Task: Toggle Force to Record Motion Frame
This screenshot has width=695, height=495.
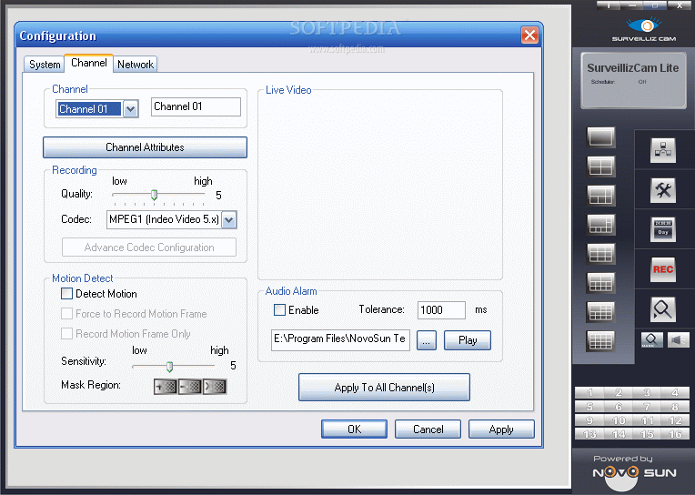Action: point(67,314)
